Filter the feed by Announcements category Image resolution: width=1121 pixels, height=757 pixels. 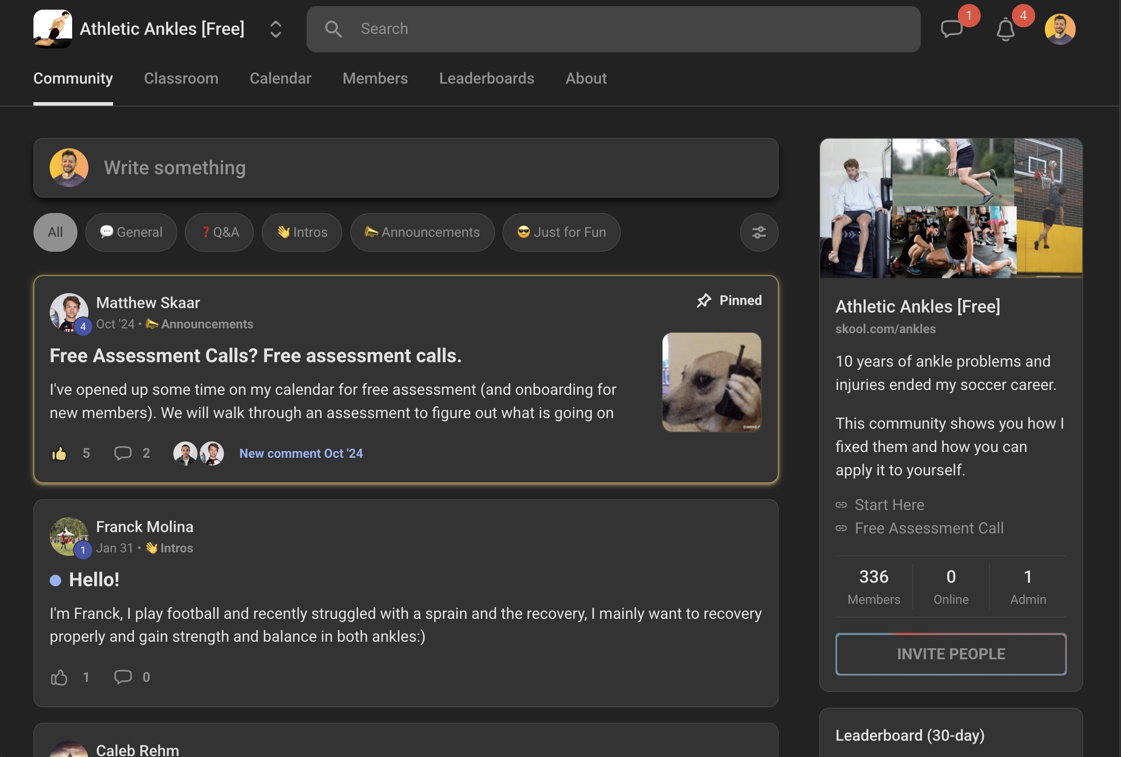[x=422, y=232]
